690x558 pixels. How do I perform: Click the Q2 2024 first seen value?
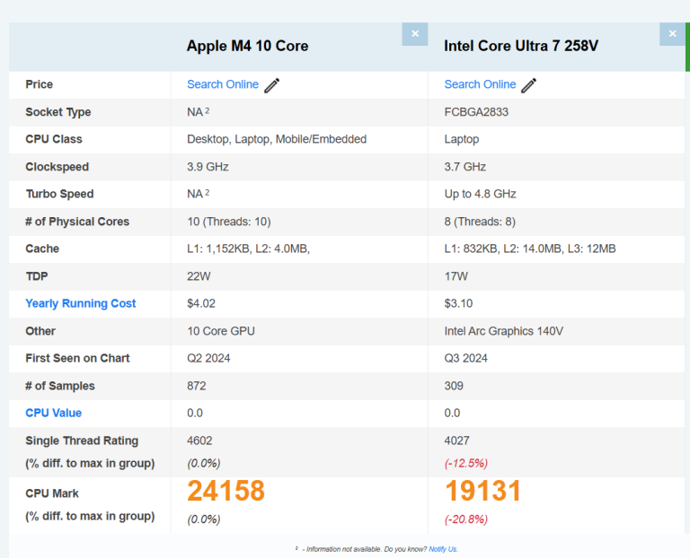tap(208, 358)
